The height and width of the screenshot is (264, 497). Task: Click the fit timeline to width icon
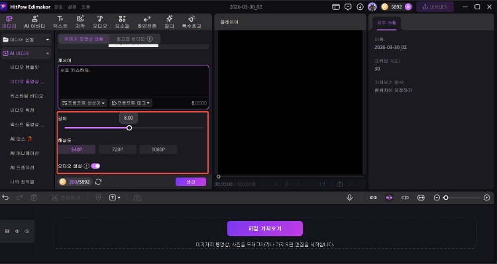pos(421,198)
